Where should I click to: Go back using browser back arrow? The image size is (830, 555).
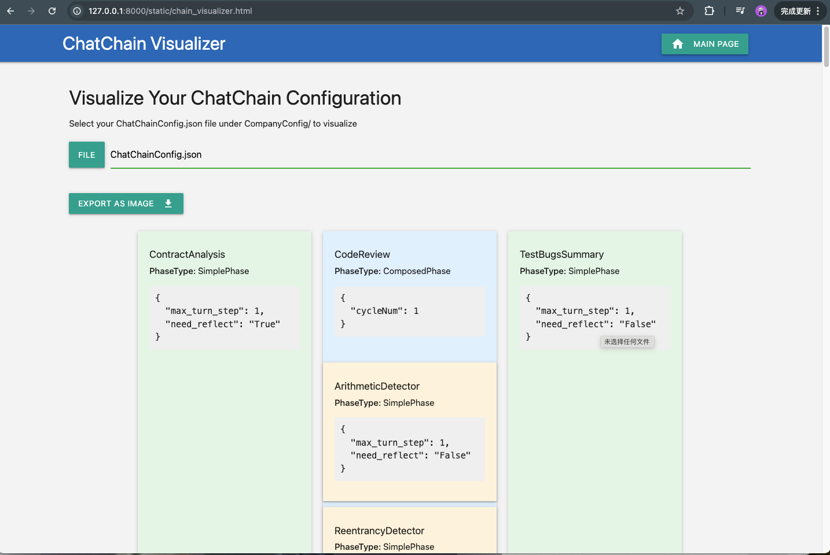pyautogui.click(x=10, y=11)
